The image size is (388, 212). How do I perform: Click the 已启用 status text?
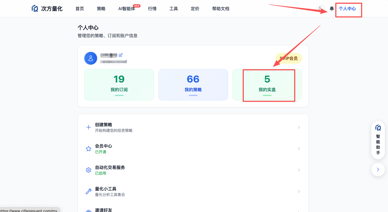click(101, 173)
